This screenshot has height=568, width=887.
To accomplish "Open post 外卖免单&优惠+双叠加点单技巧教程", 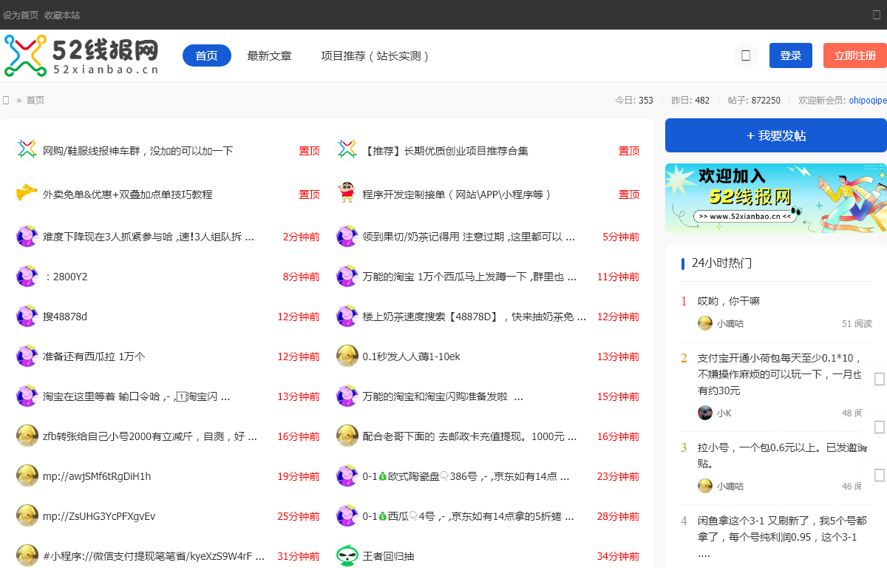I will click(128, 195).
